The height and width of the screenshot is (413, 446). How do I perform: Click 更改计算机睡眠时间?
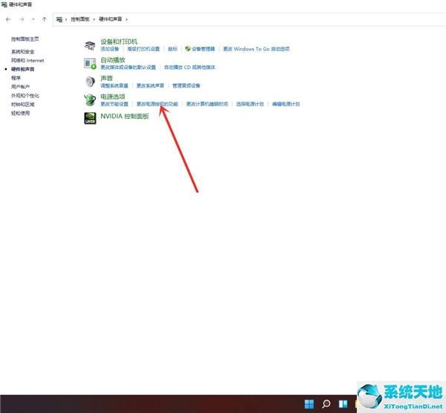pos(207,104)
